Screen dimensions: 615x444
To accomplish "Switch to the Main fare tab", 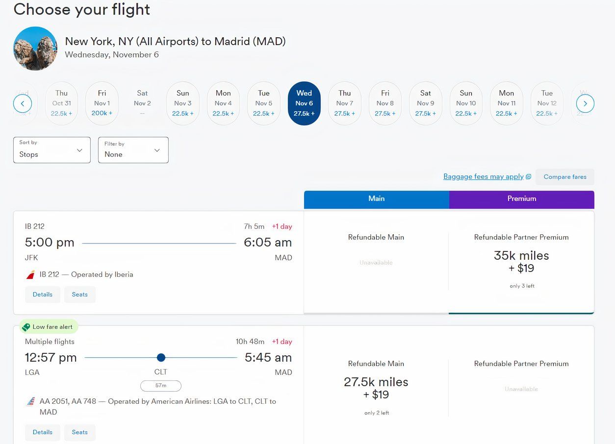I will tap(376, 199).
